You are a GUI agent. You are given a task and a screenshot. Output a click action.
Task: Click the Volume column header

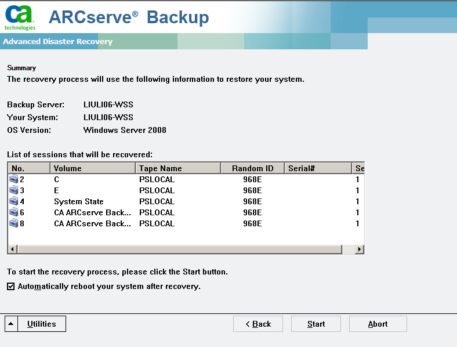pos(93,168)
